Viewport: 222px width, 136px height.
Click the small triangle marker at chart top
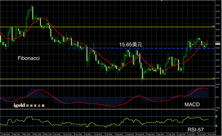click(x=162, y=1)
